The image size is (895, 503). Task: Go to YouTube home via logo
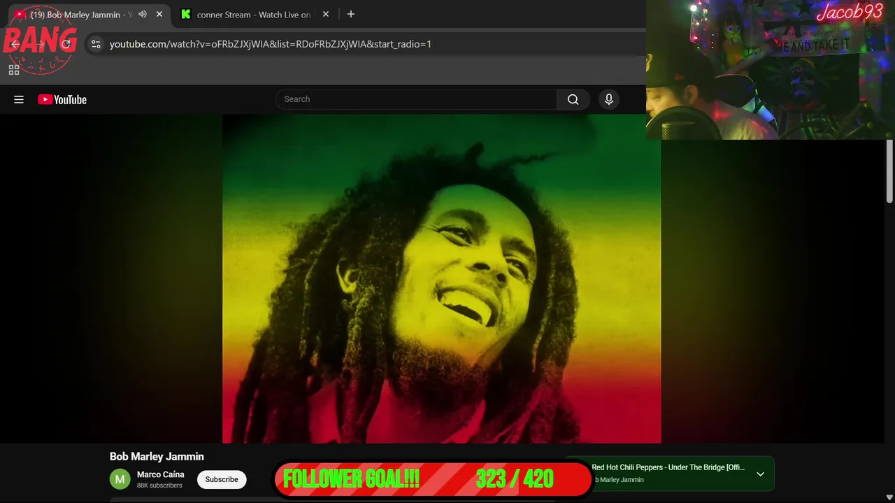pos(62,100)
